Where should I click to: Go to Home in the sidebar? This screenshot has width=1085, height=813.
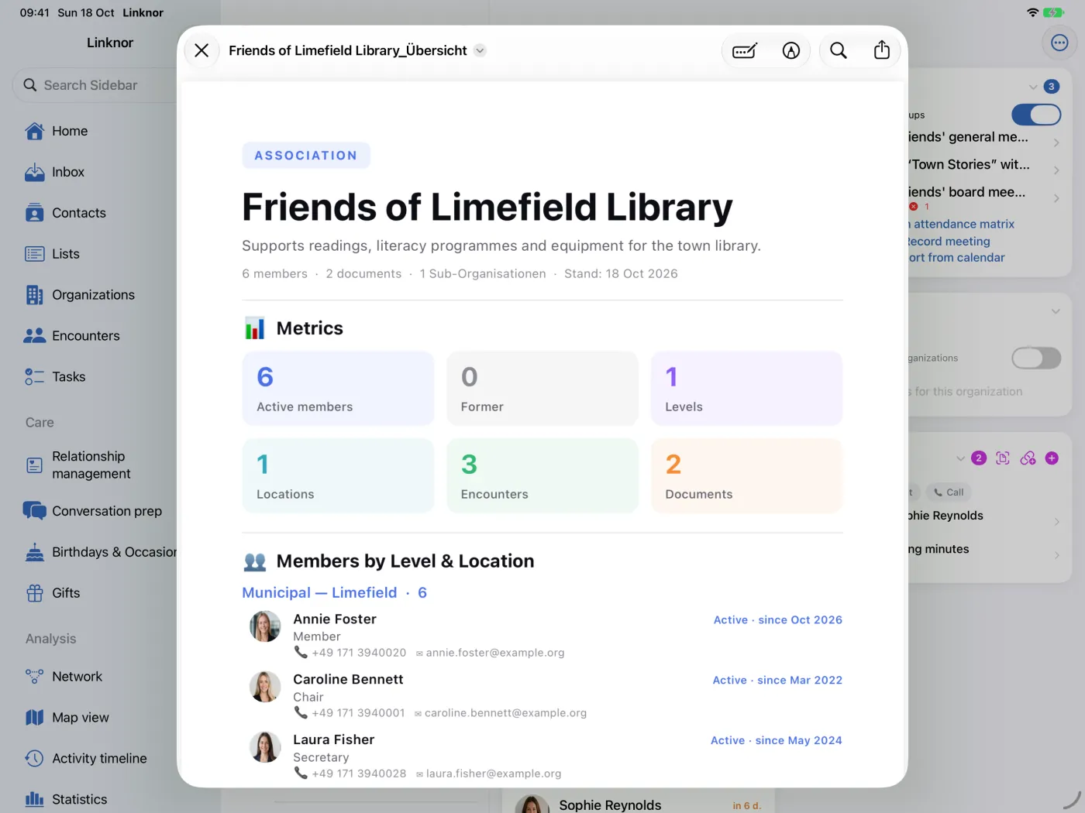tap(70, 131)
